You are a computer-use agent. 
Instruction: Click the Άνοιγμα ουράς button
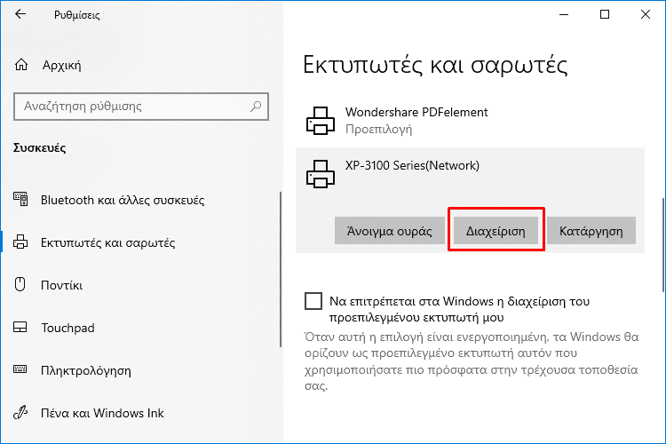pyautogui.click(x=390, y=231)
